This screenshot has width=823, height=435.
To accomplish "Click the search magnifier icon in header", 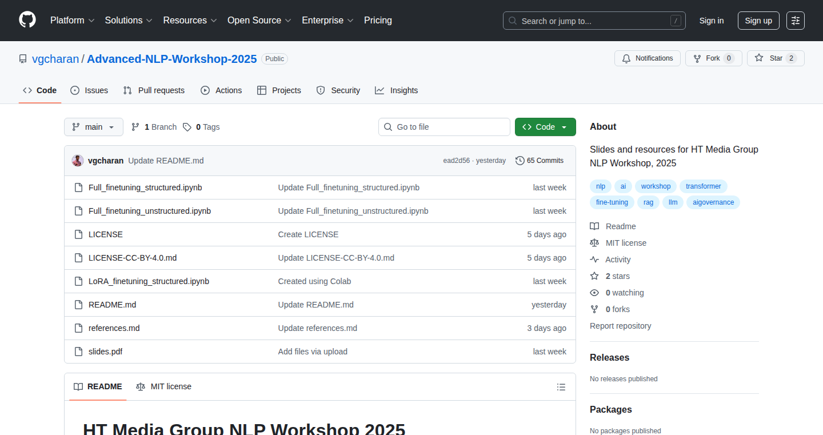I will pyautogui.click(x=513, y=21).
